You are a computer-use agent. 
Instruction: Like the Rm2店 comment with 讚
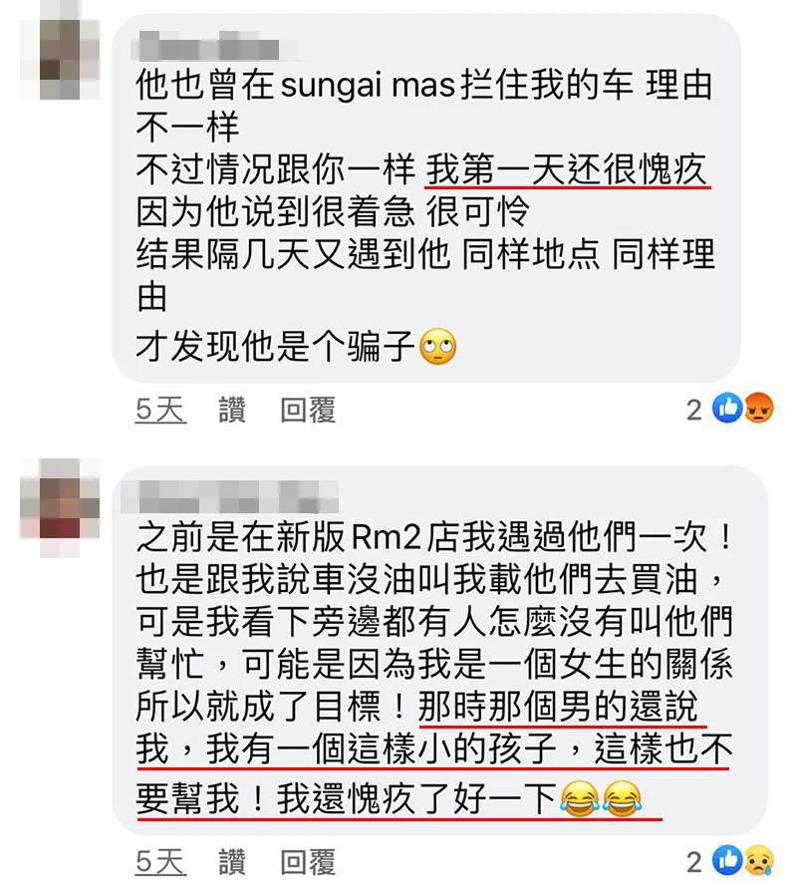coord(232,862)
